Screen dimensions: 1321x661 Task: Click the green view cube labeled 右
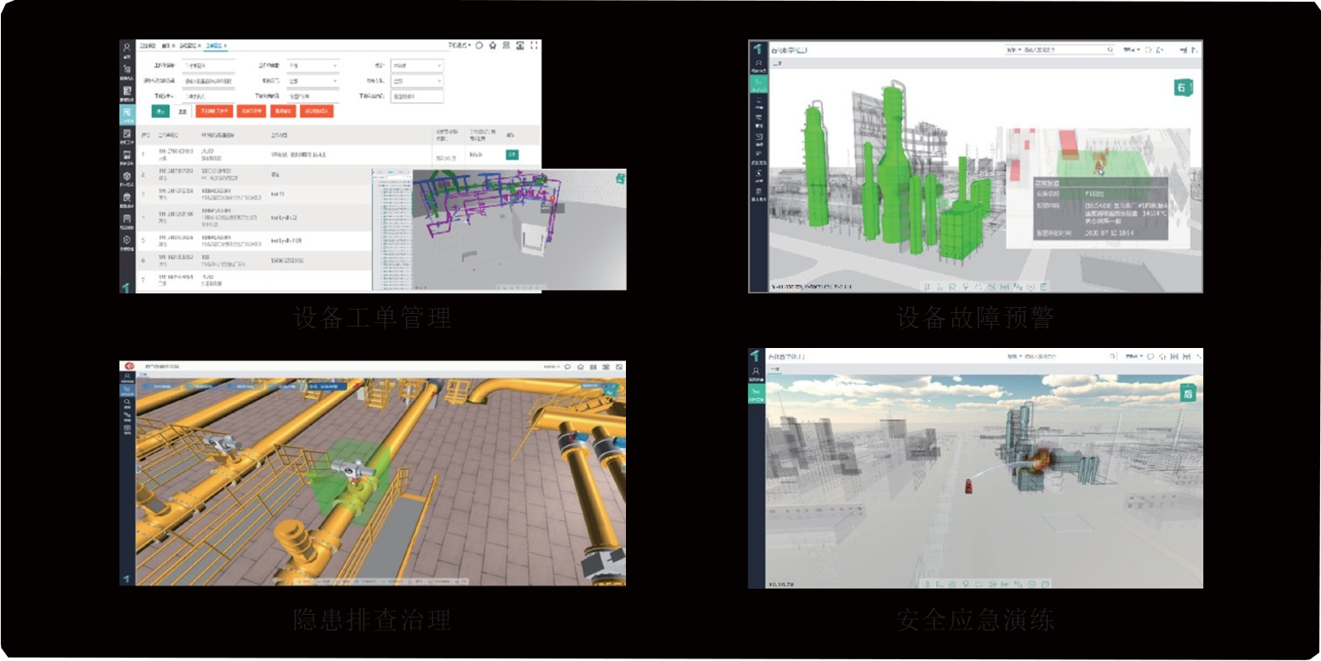[x=1183, y=87]
